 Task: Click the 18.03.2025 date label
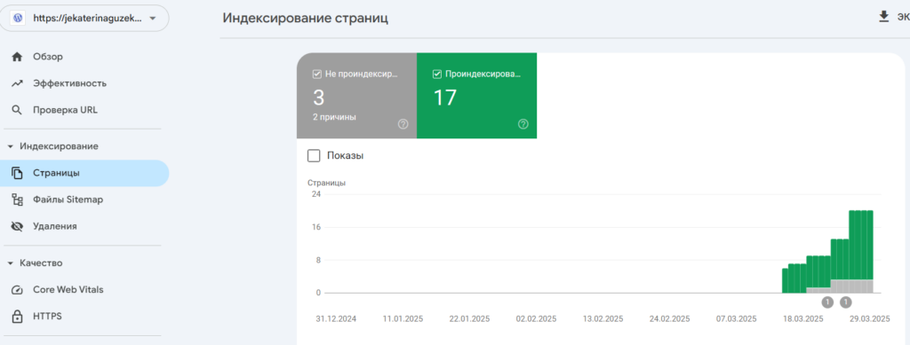pos(802,319)
